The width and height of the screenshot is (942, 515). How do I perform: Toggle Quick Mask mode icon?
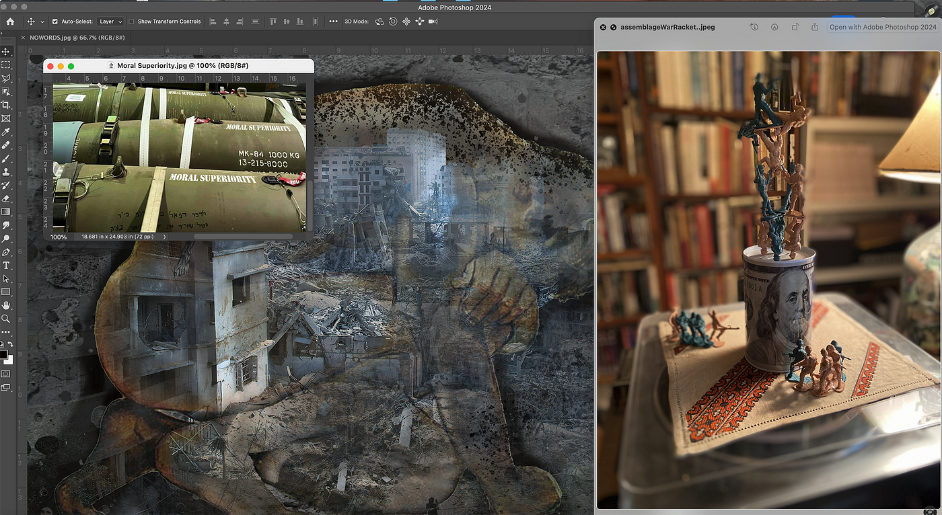click(x=6, y=373)
